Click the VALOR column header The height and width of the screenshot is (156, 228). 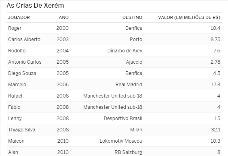click(x=189, y=17)
